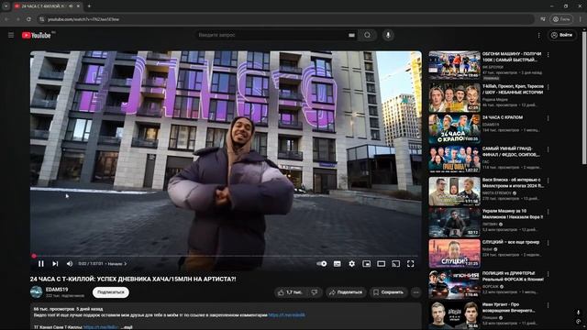This screenshot has width=587, height=330.
Task: Seek using the video progress bar
Action: coord(226,257)
